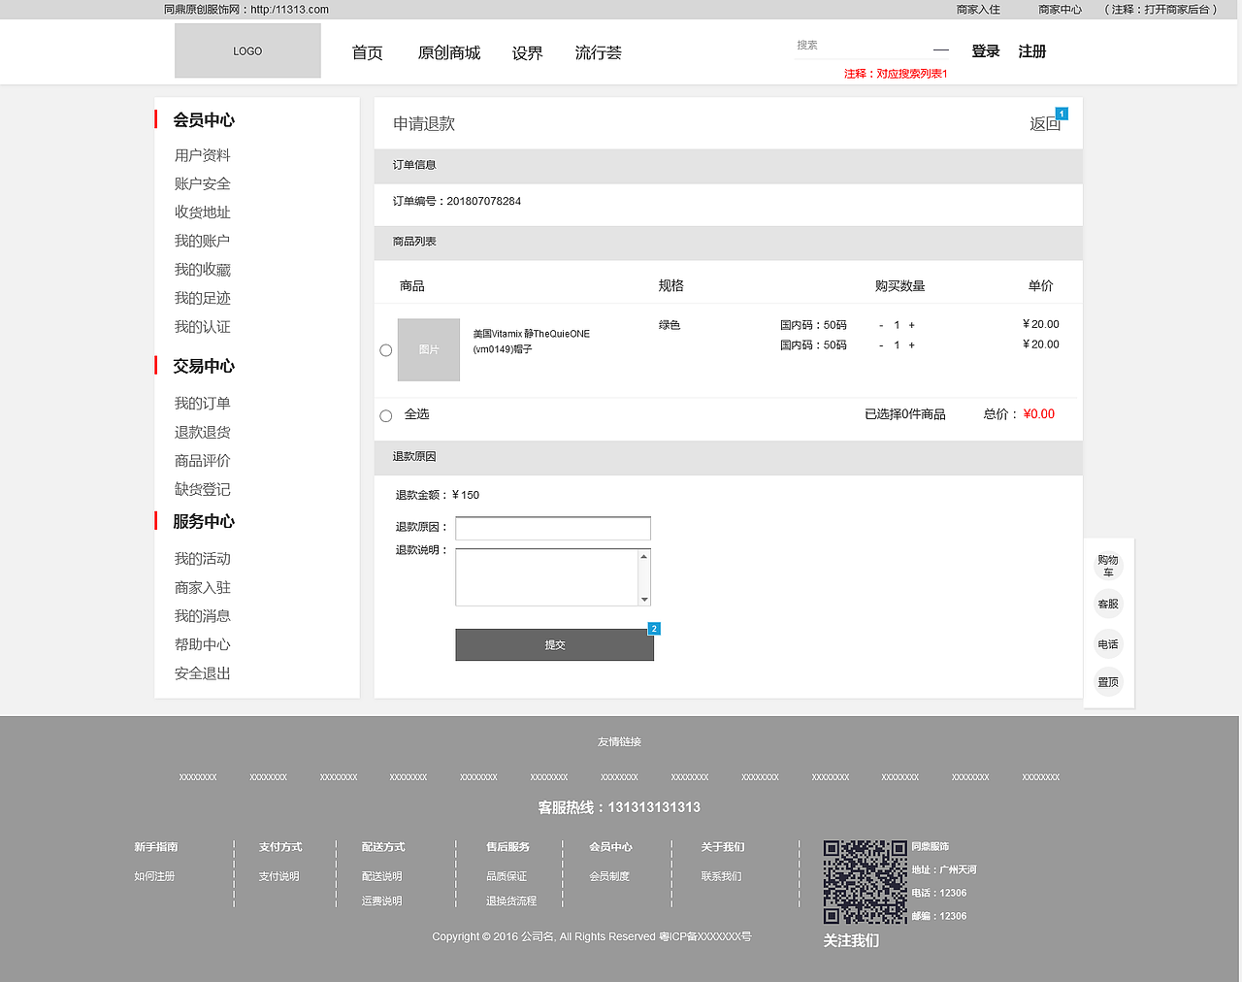The height and width of the screenshot is (982, 1242).
Task: Click the total price ¥0.00
Action: click(1039, 414)
